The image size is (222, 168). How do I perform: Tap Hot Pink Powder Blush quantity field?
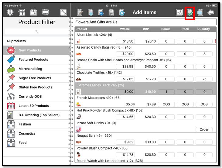tap(204, 117)
